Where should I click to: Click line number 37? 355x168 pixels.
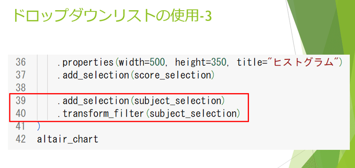(20, 75)
